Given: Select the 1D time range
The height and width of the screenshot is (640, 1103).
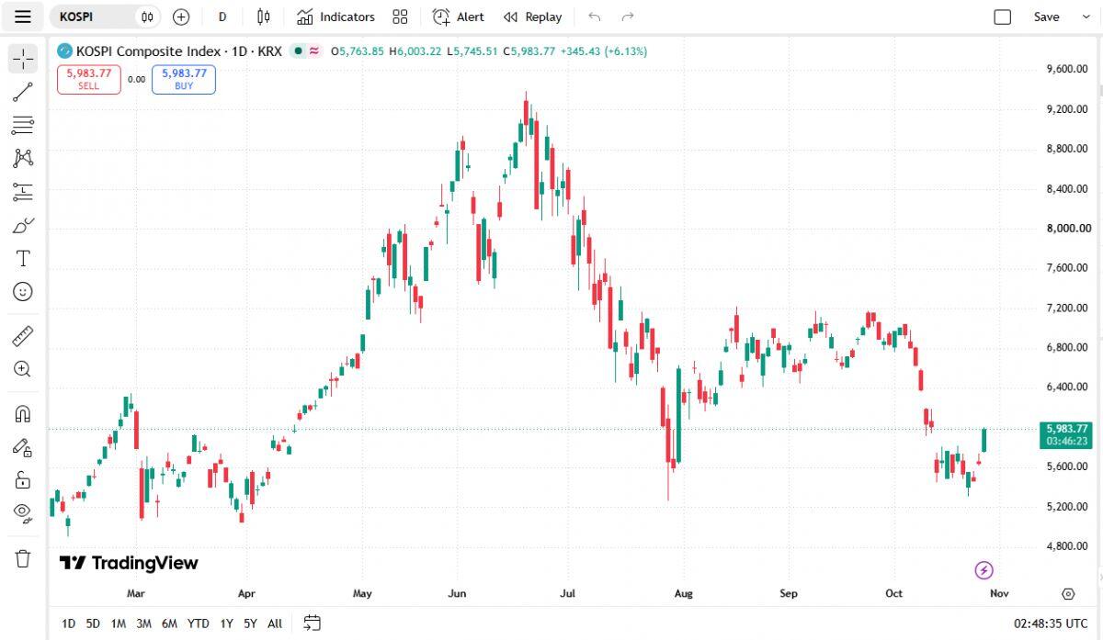Looking at the screenshot, I should coord(68,623).
